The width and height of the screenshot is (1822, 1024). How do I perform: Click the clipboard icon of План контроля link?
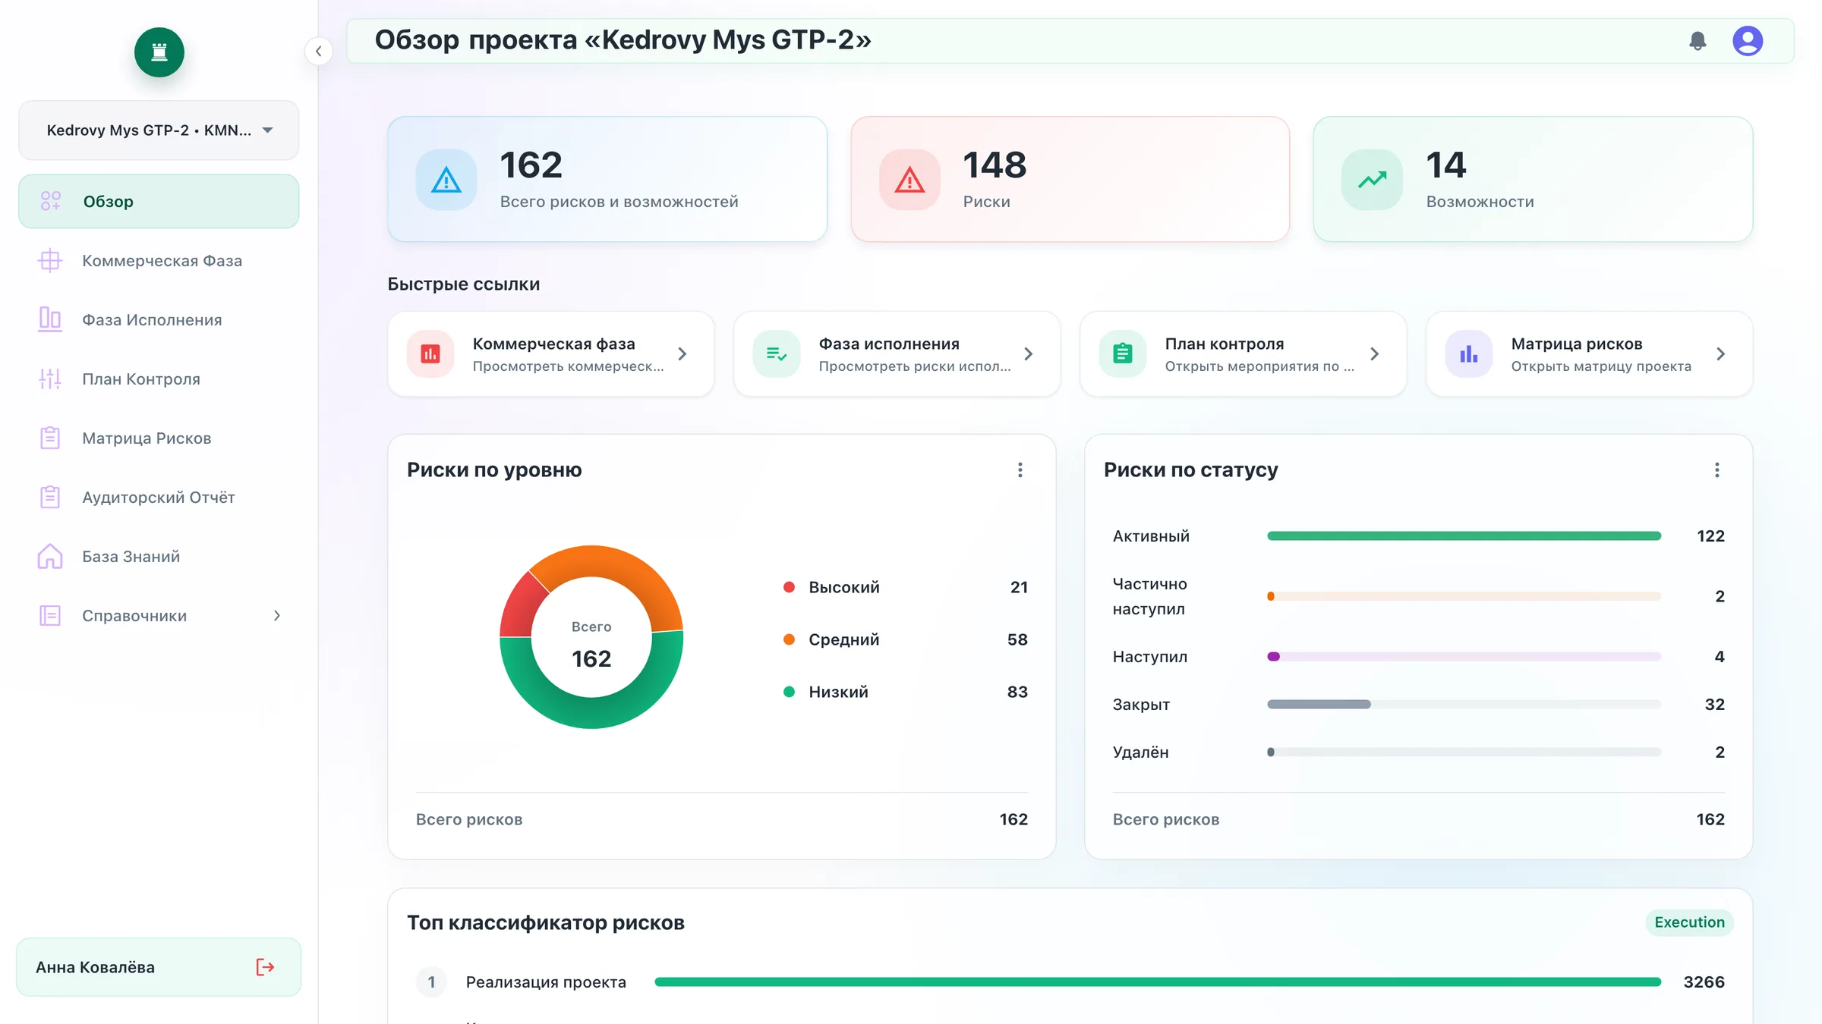tap(1123, 353)
